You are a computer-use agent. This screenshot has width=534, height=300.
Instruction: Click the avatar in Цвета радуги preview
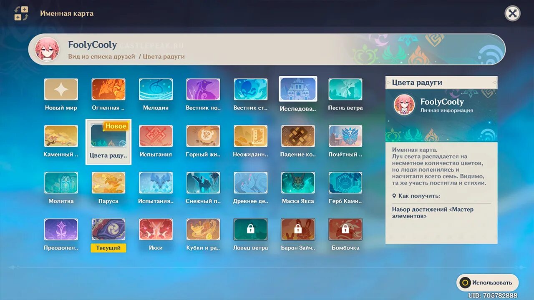(x=404, y=105)
